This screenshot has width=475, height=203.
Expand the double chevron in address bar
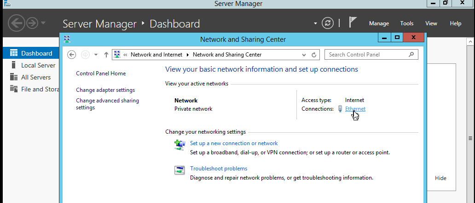(125, 55)
